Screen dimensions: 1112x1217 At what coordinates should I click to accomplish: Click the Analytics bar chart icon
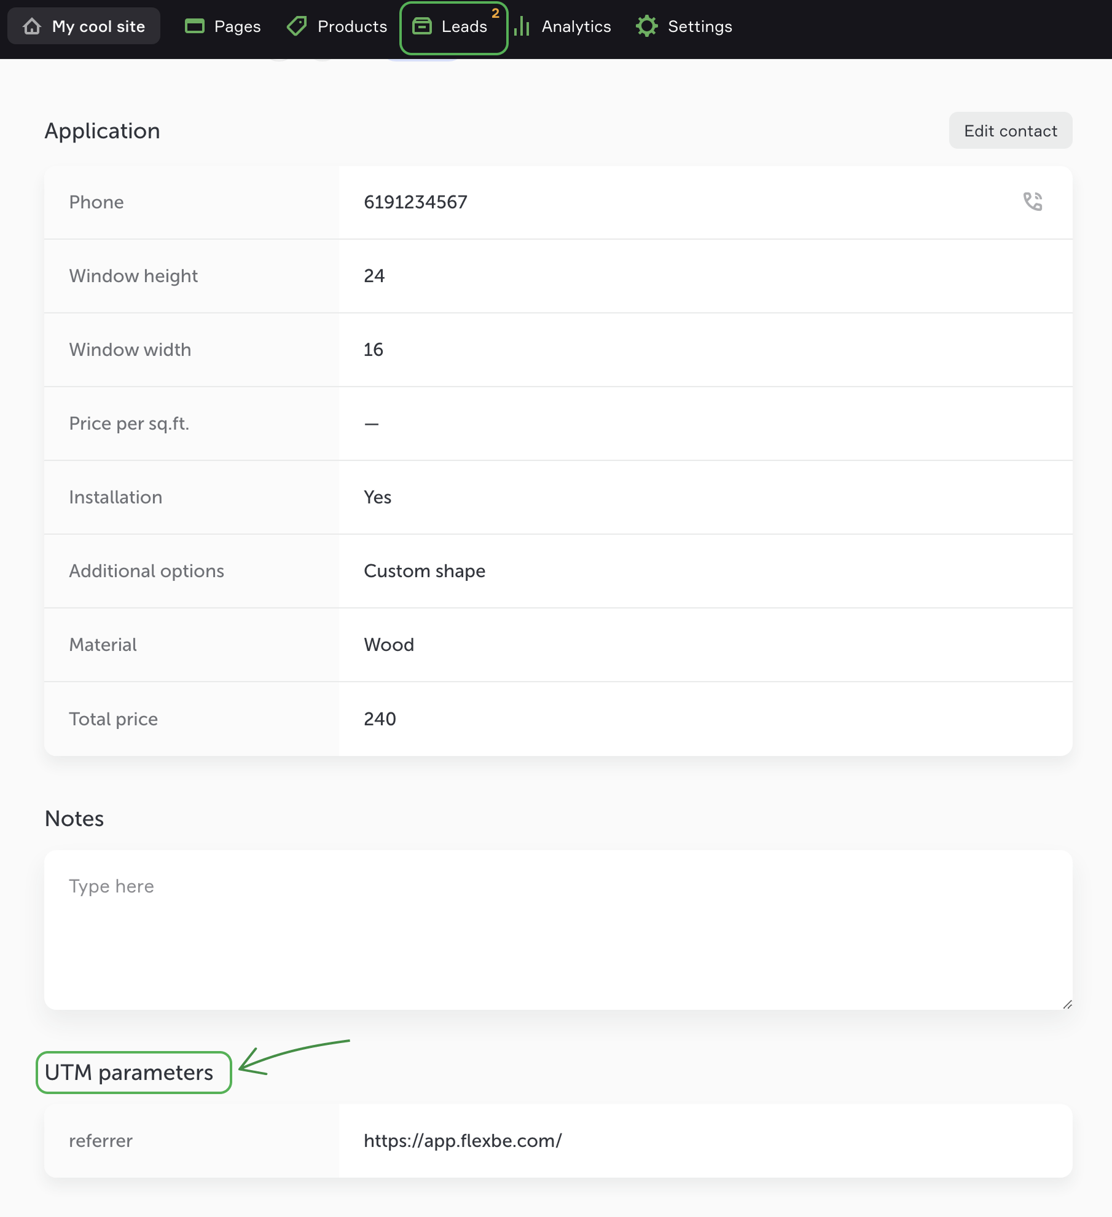[x=522, y=26]
